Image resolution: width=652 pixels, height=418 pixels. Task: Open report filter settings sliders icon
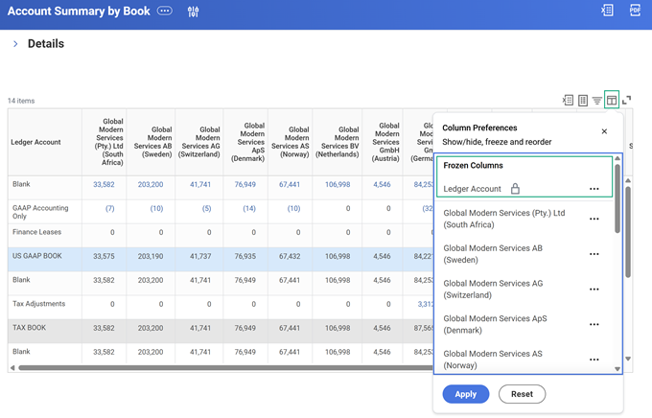click(193, 12)
